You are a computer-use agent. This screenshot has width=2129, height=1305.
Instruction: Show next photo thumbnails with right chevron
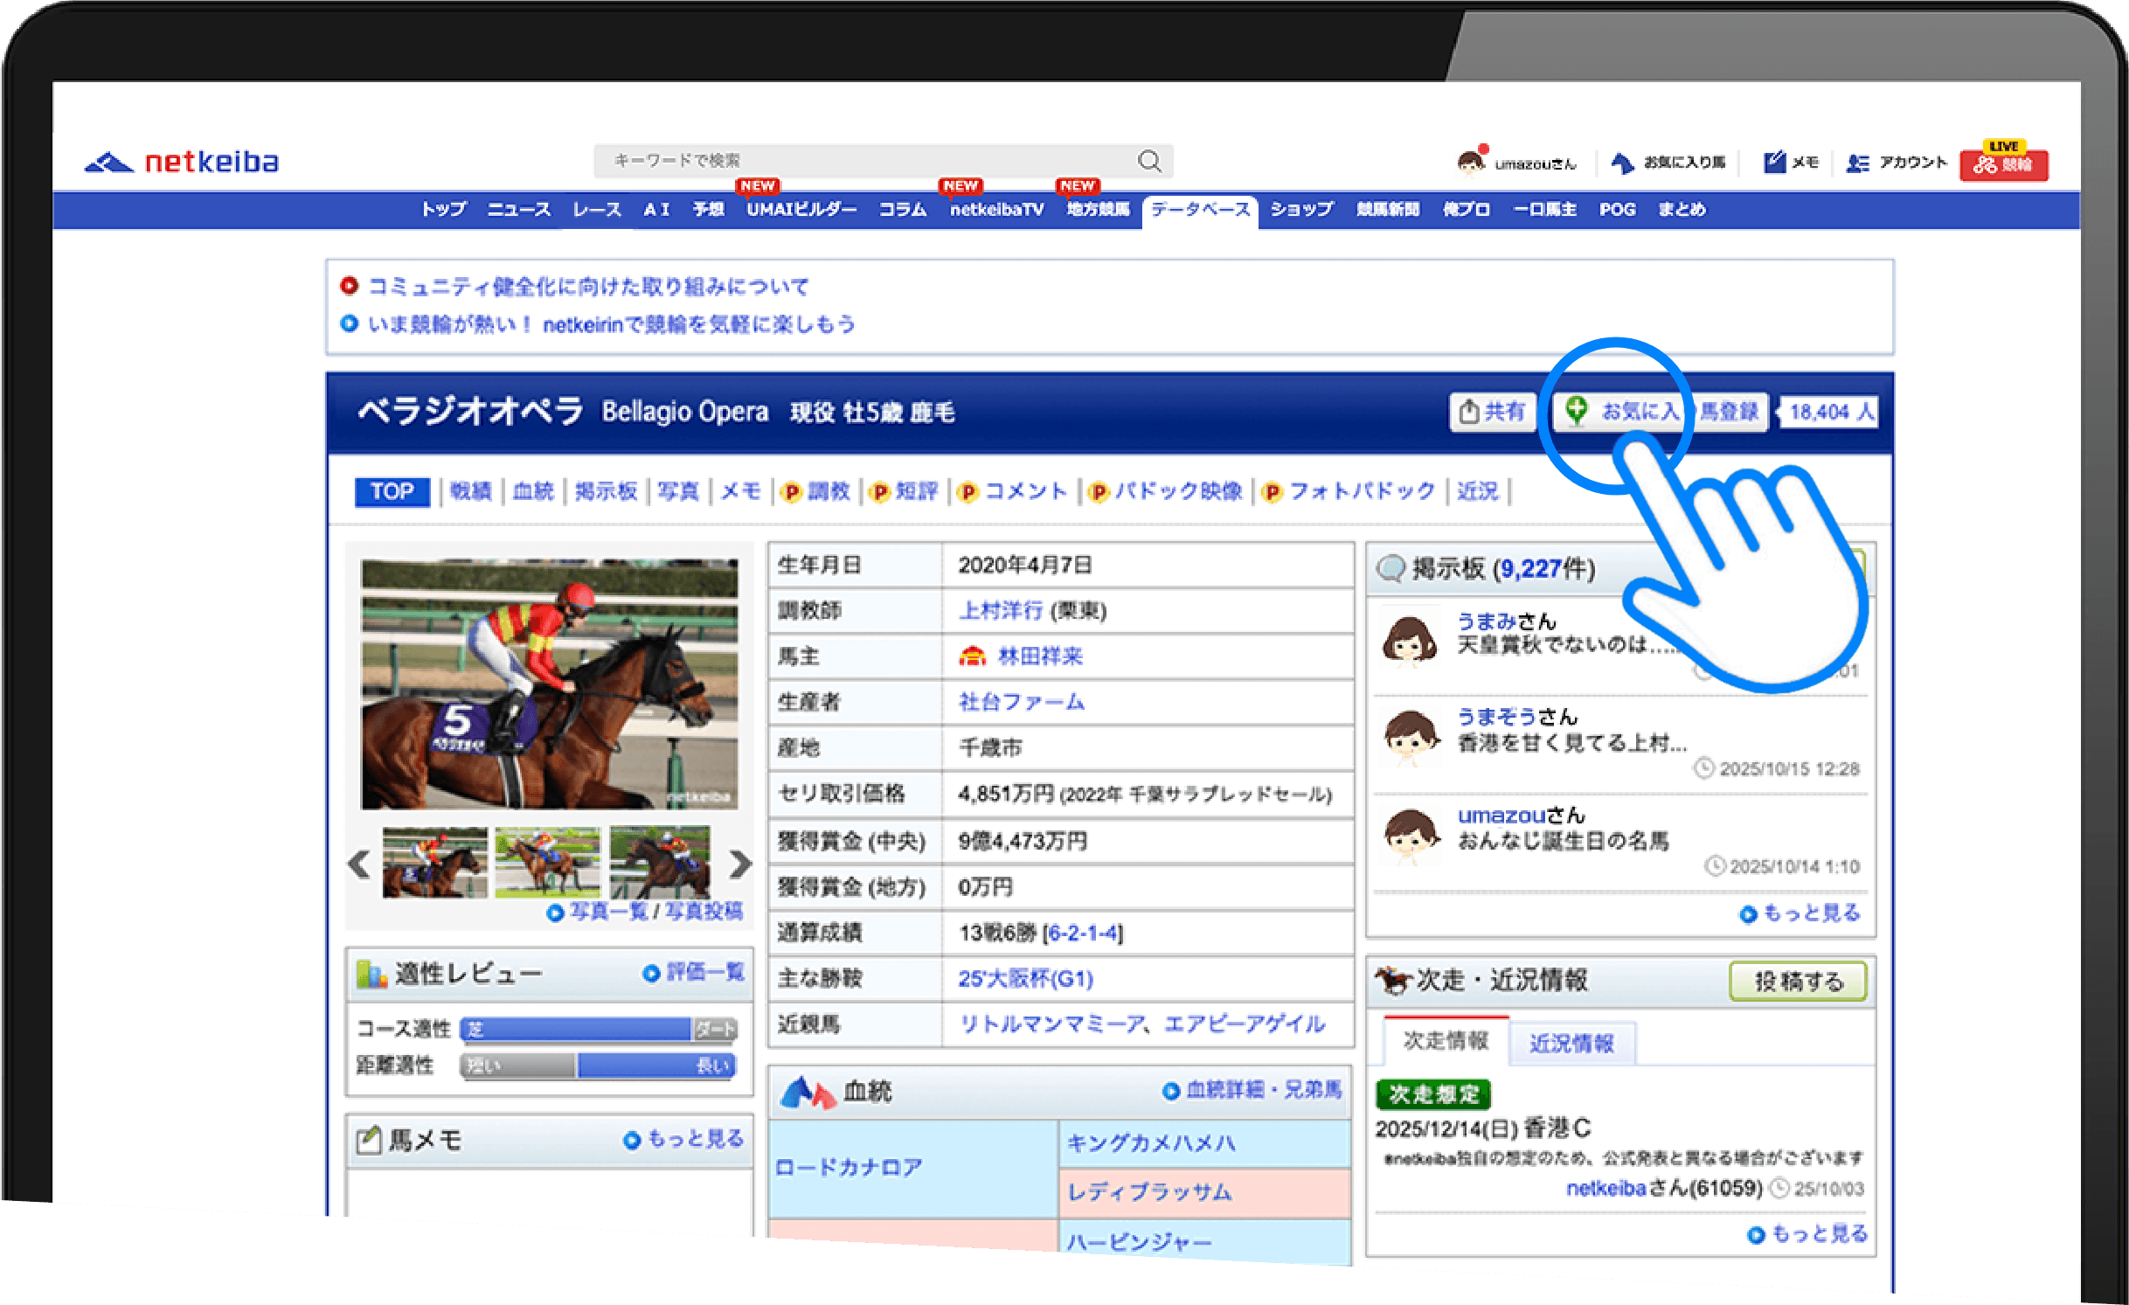[739, 864]
